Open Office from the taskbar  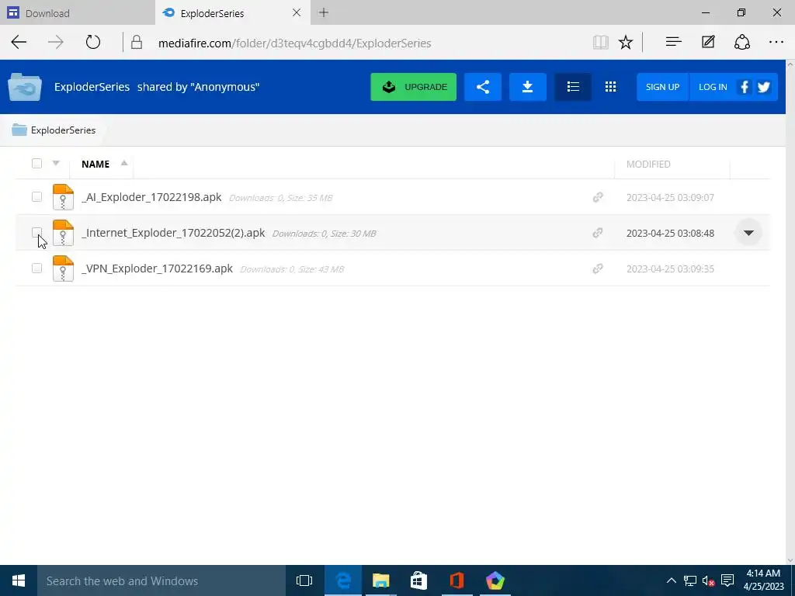(457, 580)
